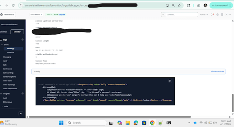Screen dimensions: 234x127
Task: Open Calls logs
Action: [x=5, y=65]
